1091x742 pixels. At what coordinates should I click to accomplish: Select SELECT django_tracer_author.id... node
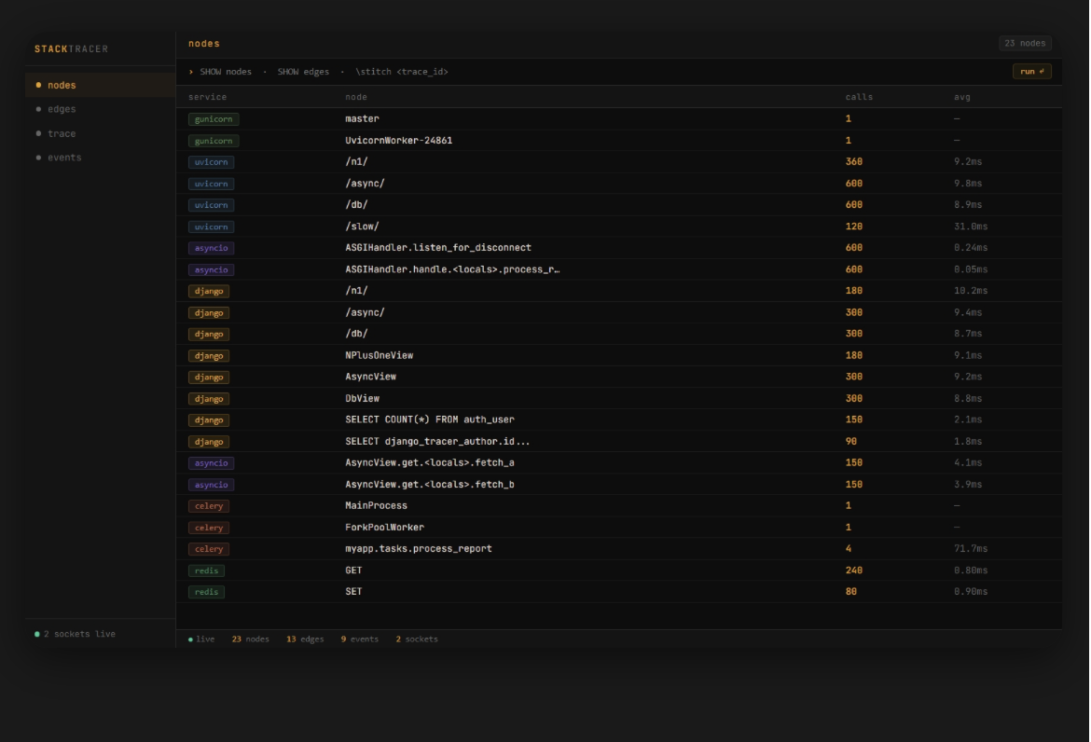(x=437, y=442)
